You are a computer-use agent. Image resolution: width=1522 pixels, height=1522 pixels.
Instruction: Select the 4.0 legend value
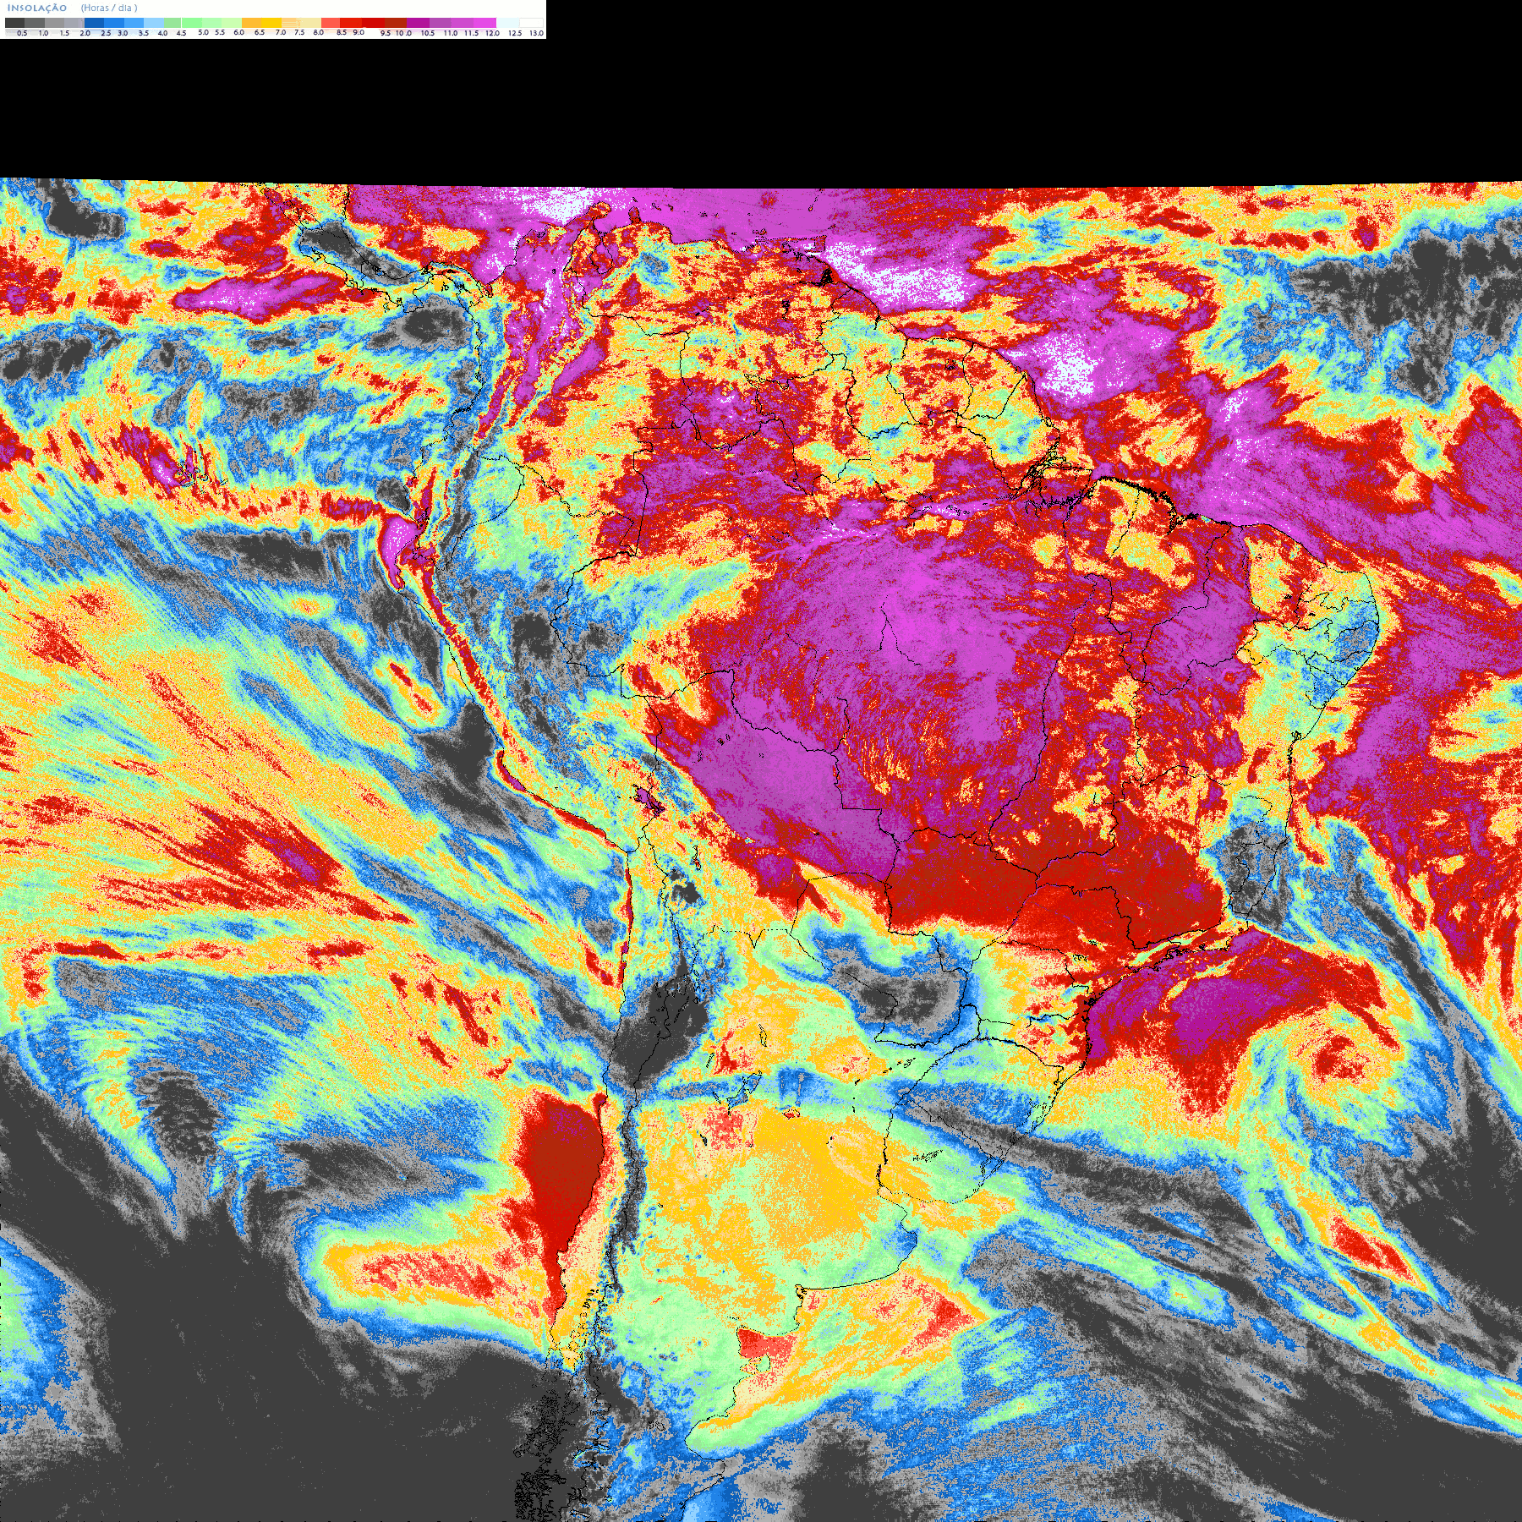point(162,33)
